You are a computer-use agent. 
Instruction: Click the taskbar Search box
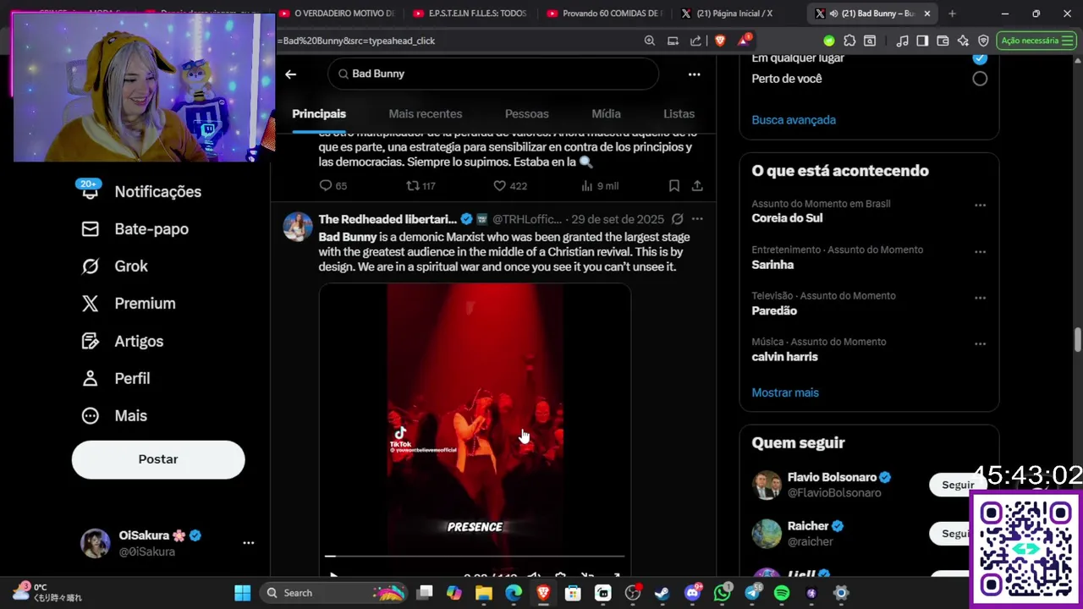[x=335, y=593]
